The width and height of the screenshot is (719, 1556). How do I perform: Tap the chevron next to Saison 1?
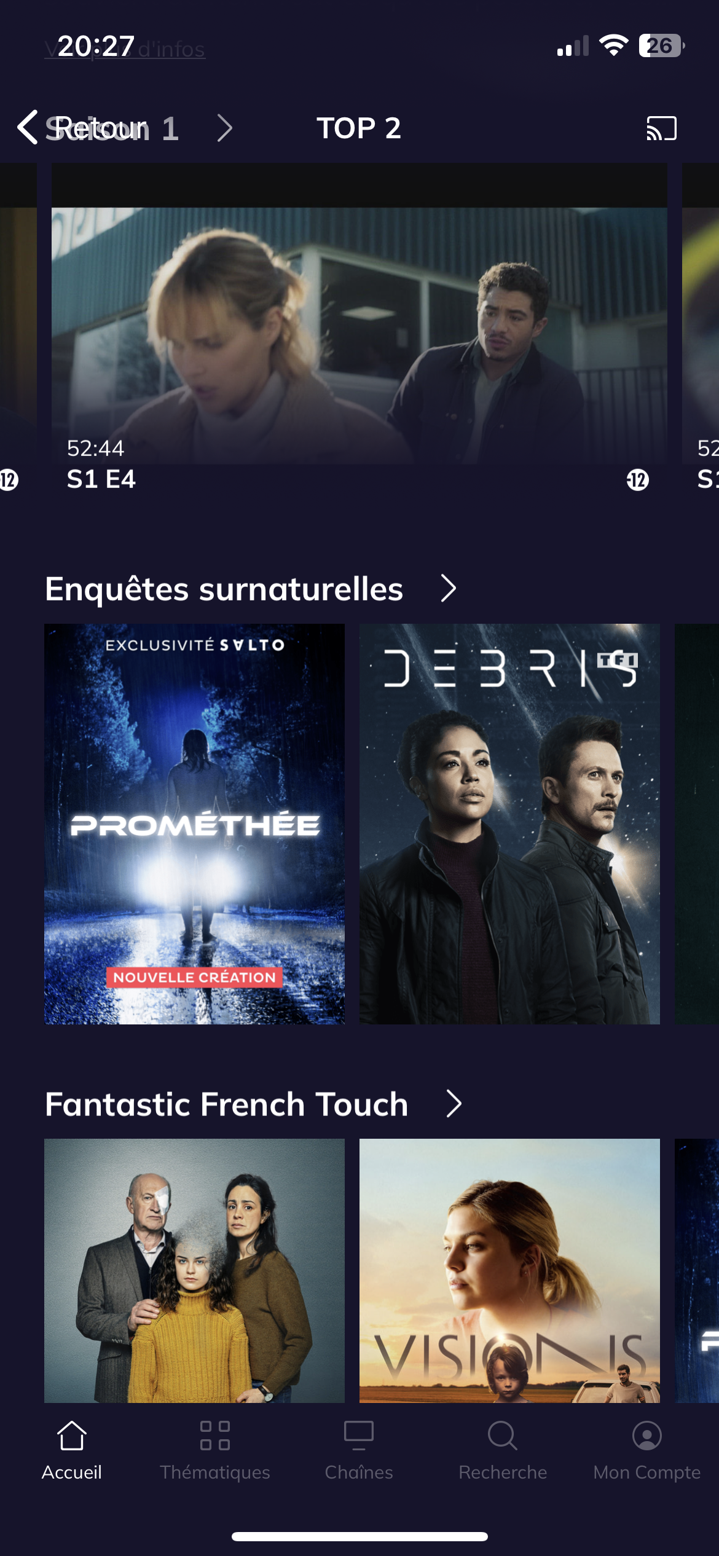(x=225, y=128)
